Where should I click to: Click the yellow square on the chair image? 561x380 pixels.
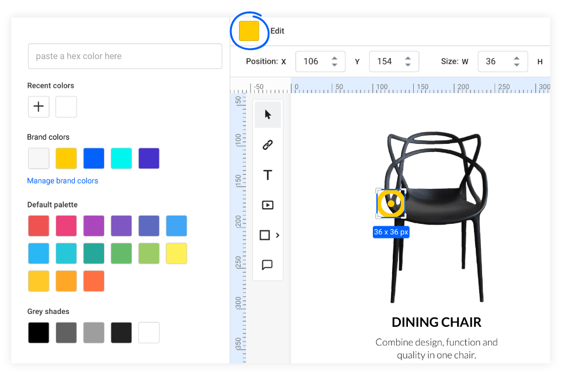click(390, 204)
